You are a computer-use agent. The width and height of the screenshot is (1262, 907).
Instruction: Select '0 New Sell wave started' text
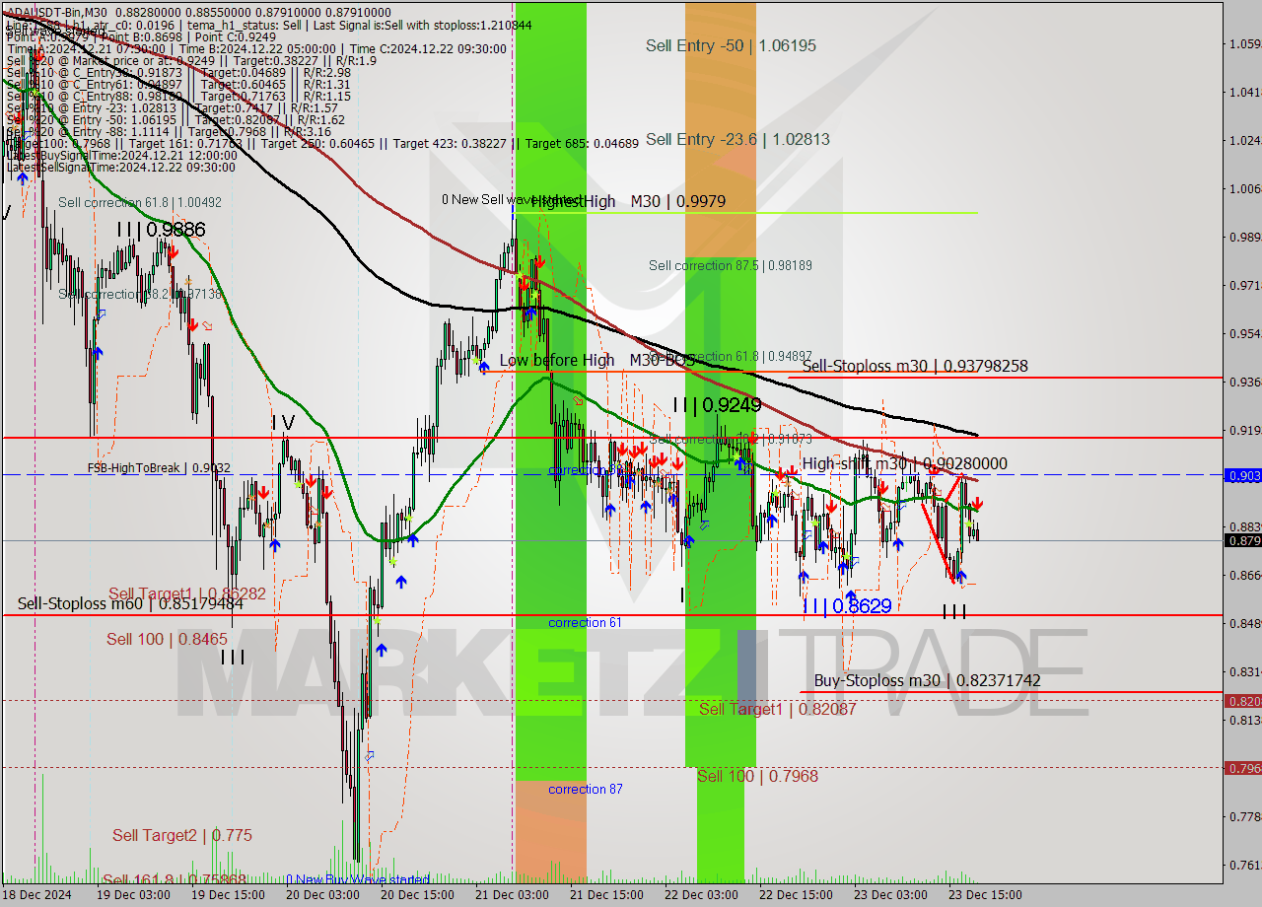[513, 200]
